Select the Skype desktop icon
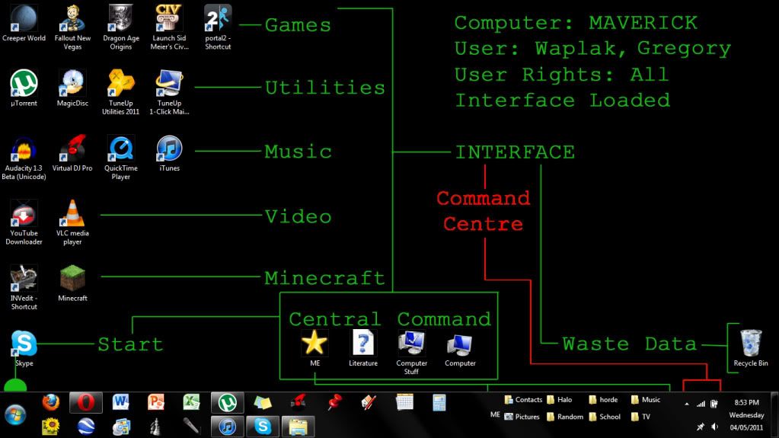The height and width of the screenshot is (438, 779). pyautogui.click(x=24, y=349)
